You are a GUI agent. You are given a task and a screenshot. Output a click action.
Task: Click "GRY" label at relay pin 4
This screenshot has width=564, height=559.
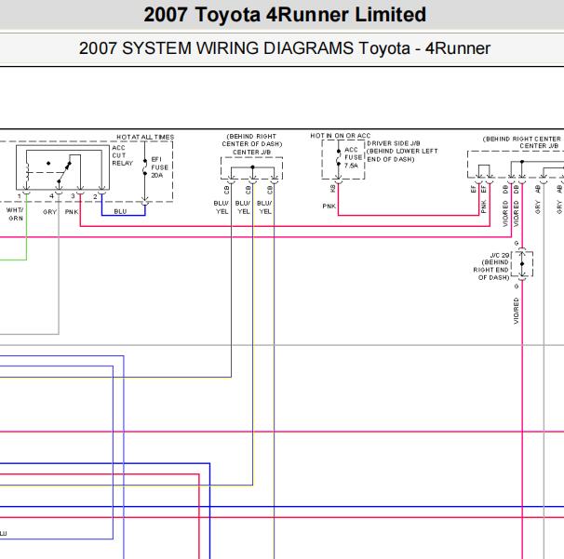(49, 212)
